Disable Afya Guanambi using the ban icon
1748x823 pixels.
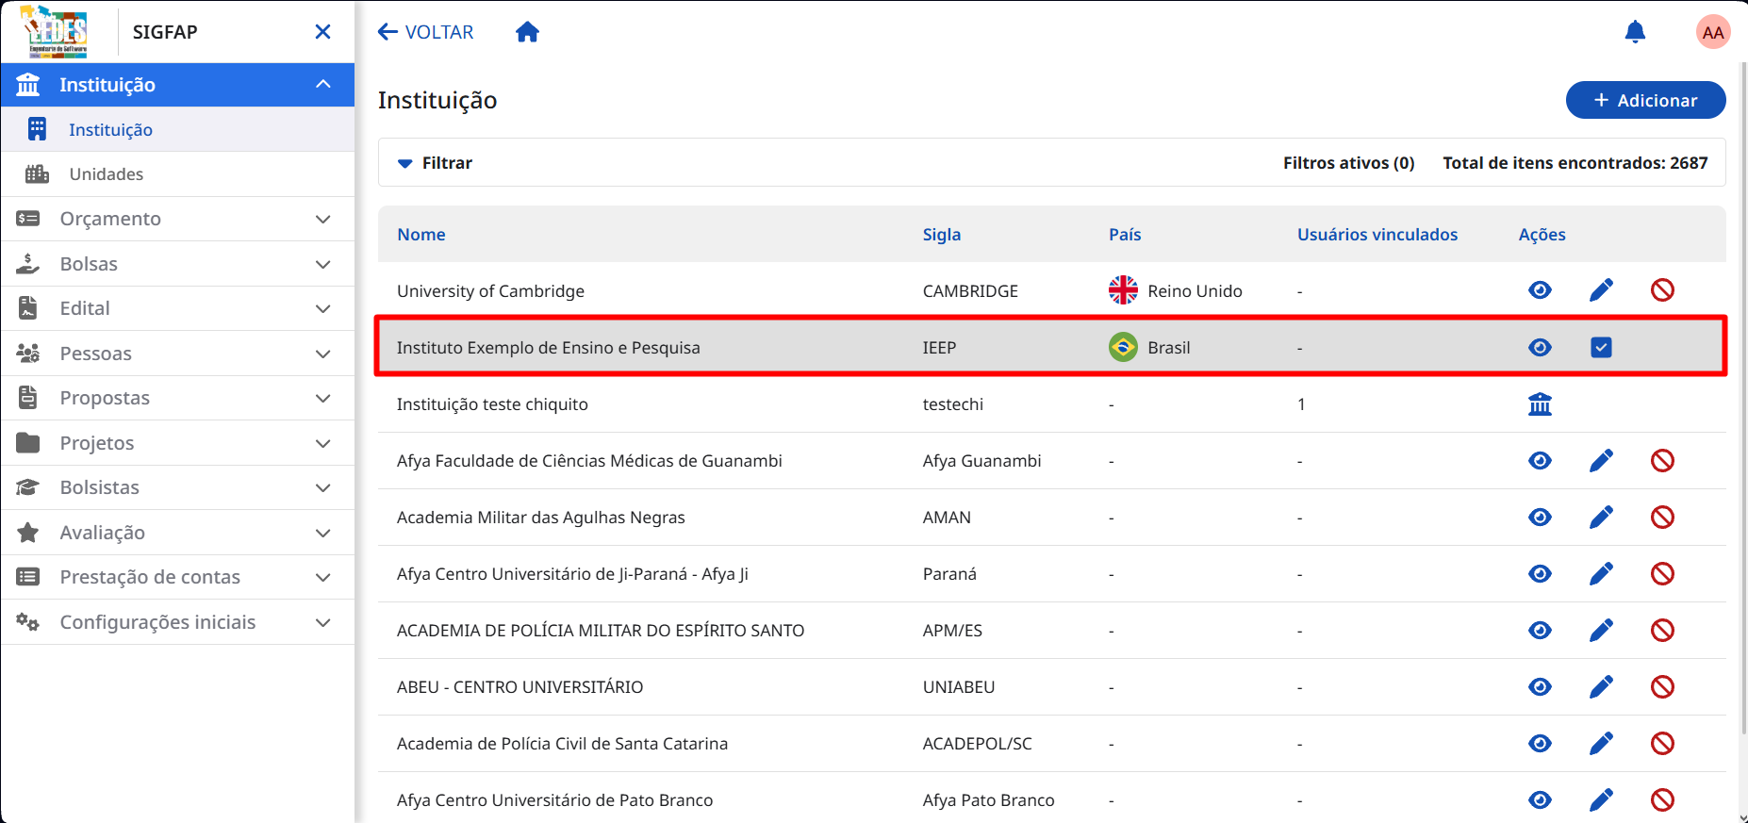click(x=1662, y=461)
